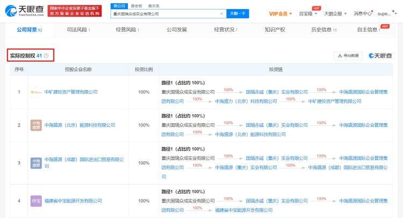The width and height of the screenshot is (403, 218).
Task: Click 中海盛力（北京）科技有限公司 in investment chain
Action: coord(246,101)
